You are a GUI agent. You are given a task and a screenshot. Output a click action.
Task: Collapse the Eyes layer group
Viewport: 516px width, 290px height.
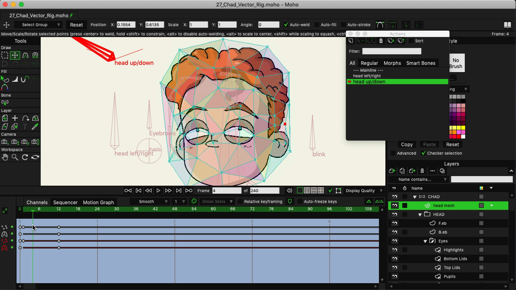pos(424,241)
